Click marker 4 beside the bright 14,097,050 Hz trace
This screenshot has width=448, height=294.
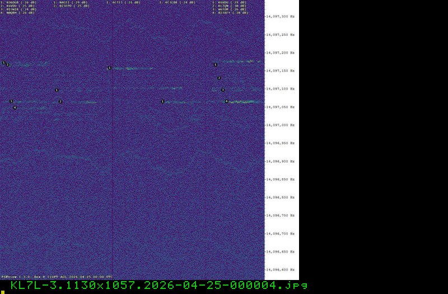click(x=227, y=101)
